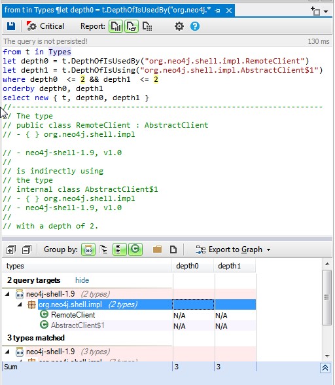Pin the query editor tab
Viewport: 335px width, 385px height.
click(217, 10)
